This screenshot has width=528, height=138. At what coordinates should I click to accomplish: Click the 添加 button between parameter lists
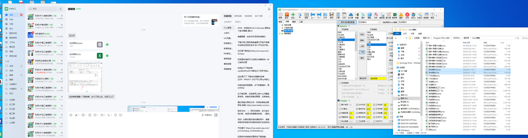coord(362,35)
